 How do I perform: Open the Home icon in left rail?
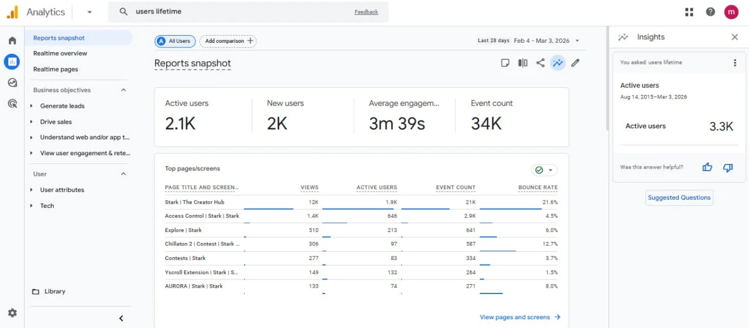[12, 40]
